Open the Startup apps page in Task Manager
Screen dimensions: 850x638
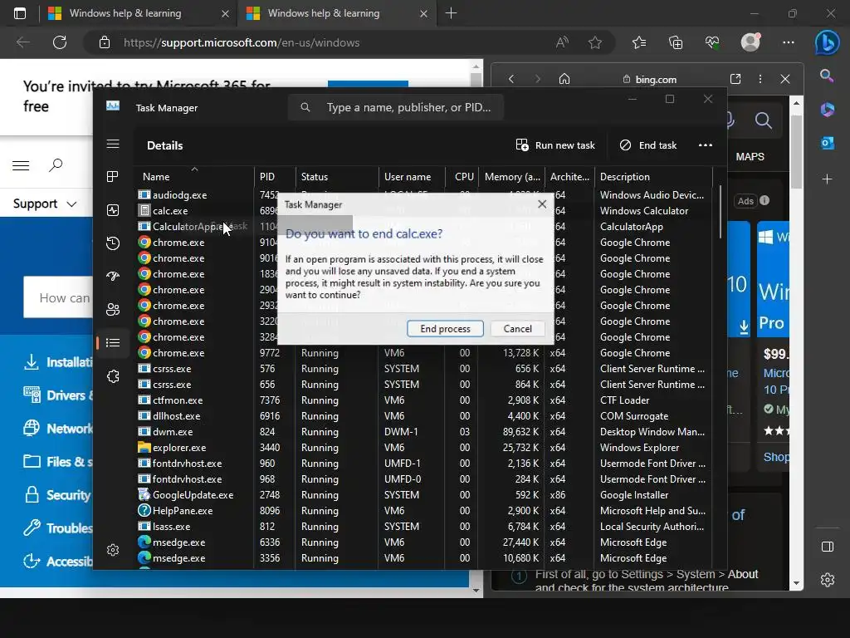click(113, 276)
